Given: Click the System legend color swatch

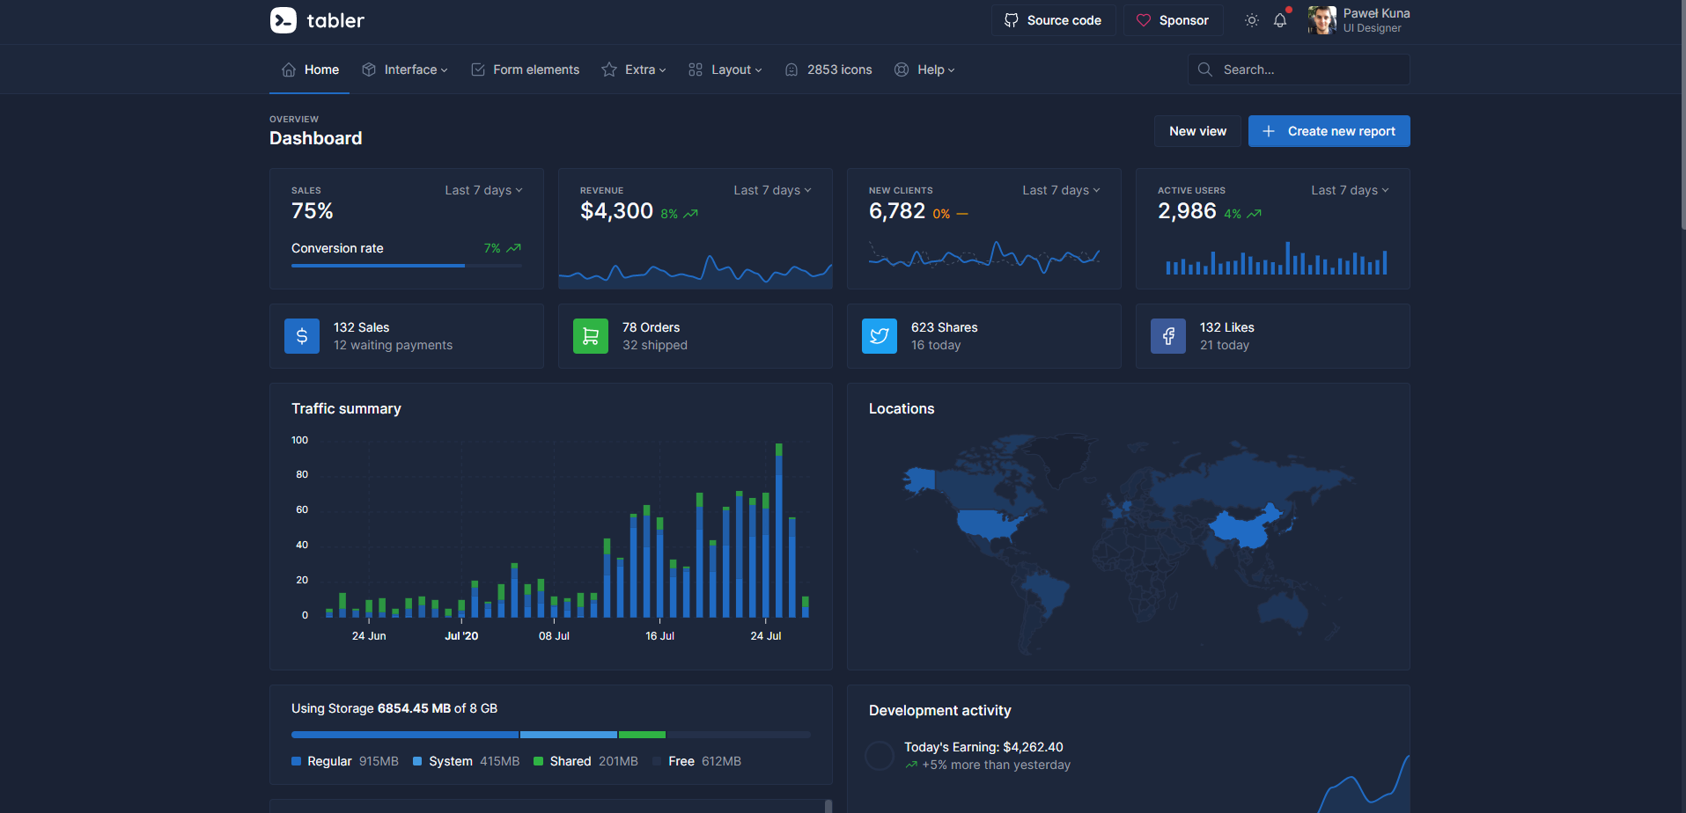Looking at the screenshot, I should pos(417,761).
